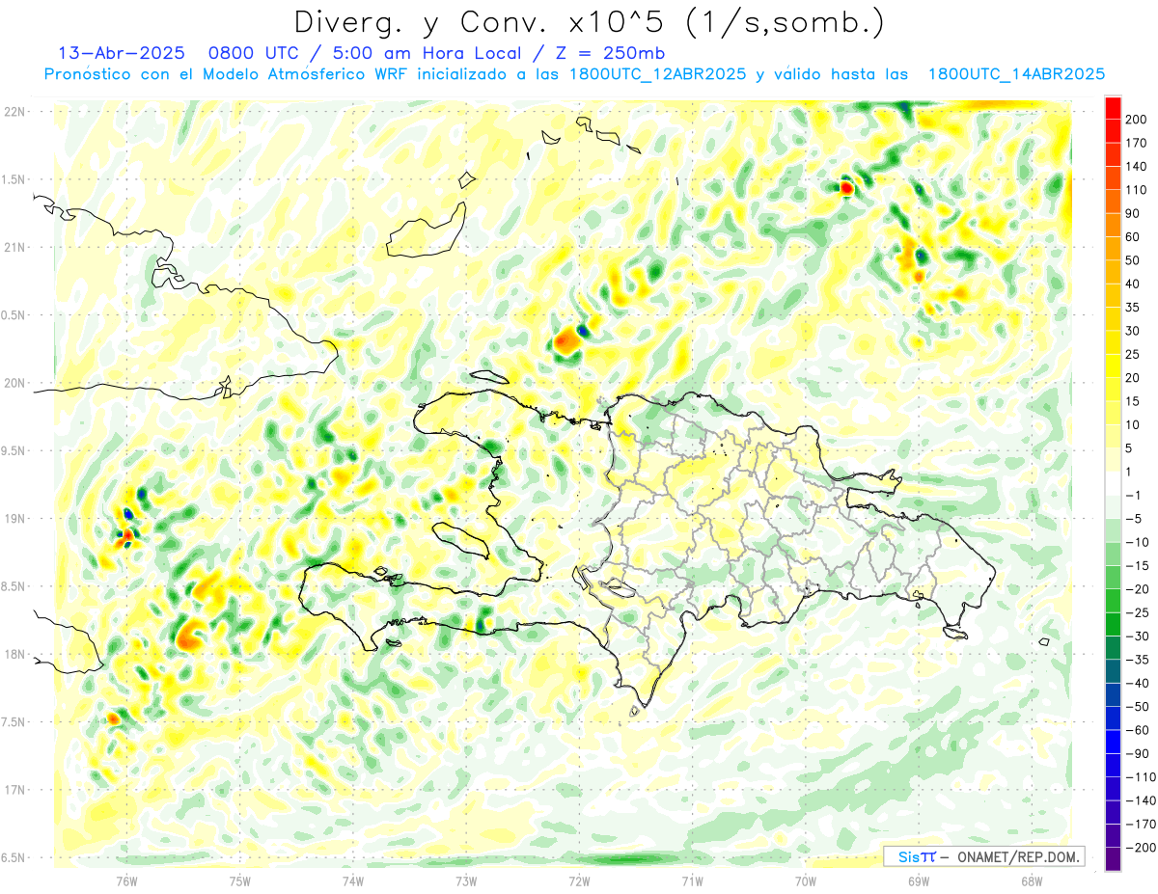The height and width of the screenshot is (894, 1158).
Task: Click the "68W" longitude label
Action: [x=1031, y=881]
